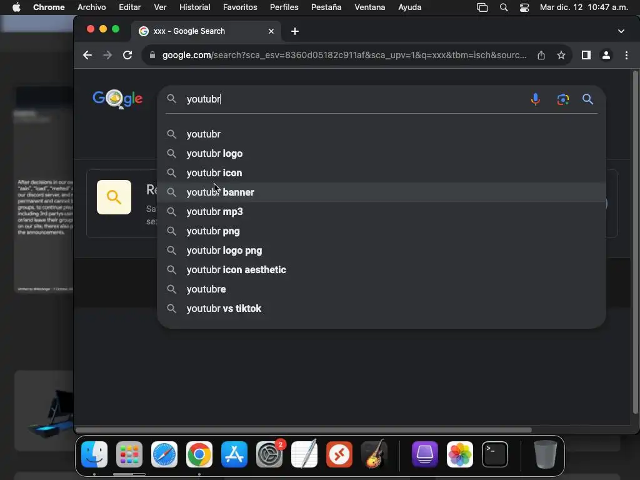The image size is (640, 480).
Task: Click the Chrome icon in the Dock
Action: coord(199,454)
